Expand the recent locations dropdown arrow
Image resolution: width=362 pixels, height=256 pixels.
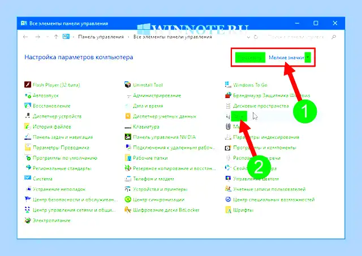[48, 37]
